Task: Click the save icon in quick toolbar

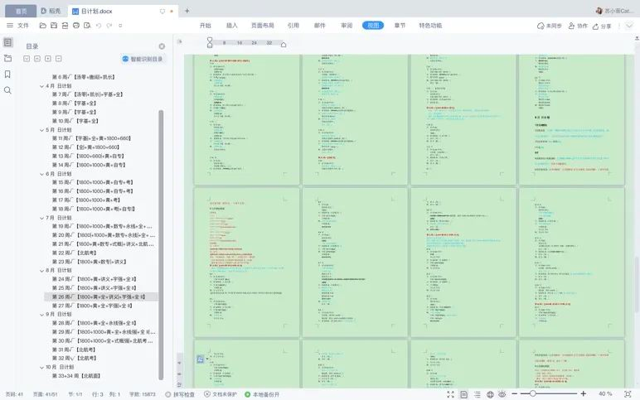Action: 54,26
